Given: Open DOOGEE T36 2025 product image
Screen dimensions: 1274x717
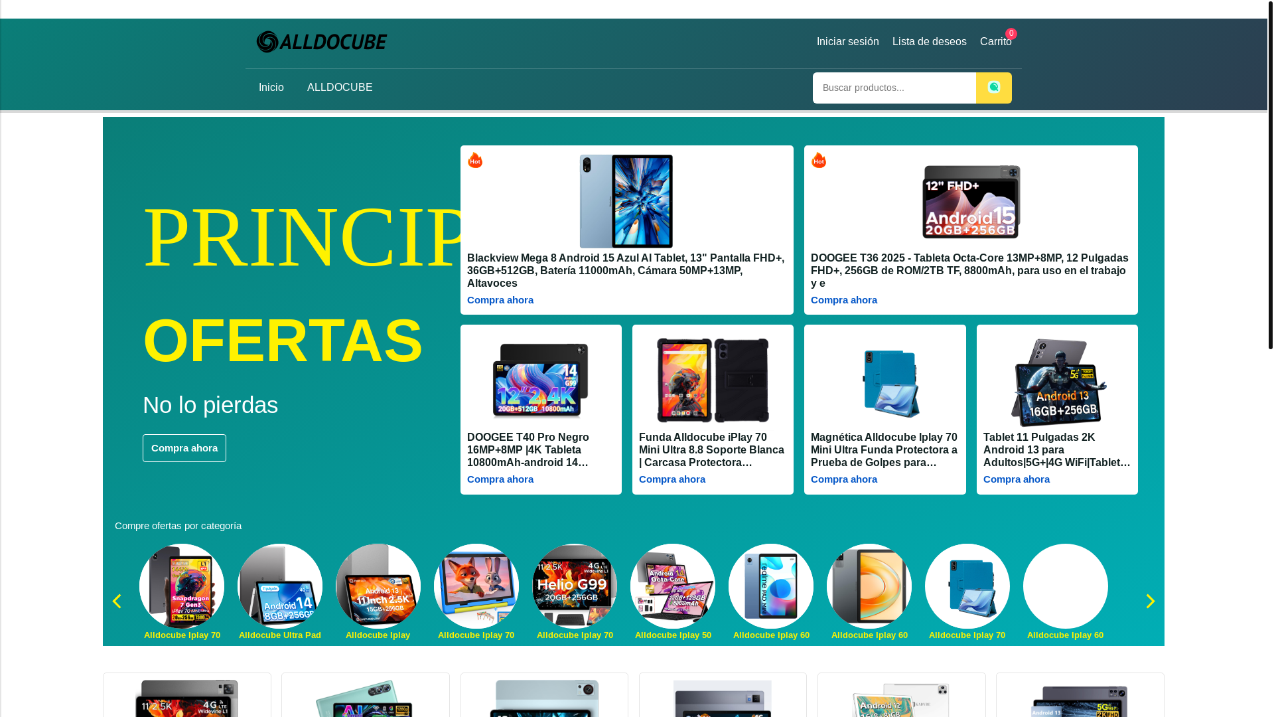Looking at the screenshot, I should 971,201.
